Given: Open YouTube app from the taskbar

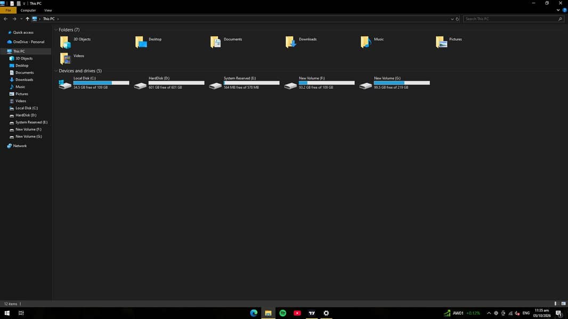Looking at the screenshot, I should [297, 313].
